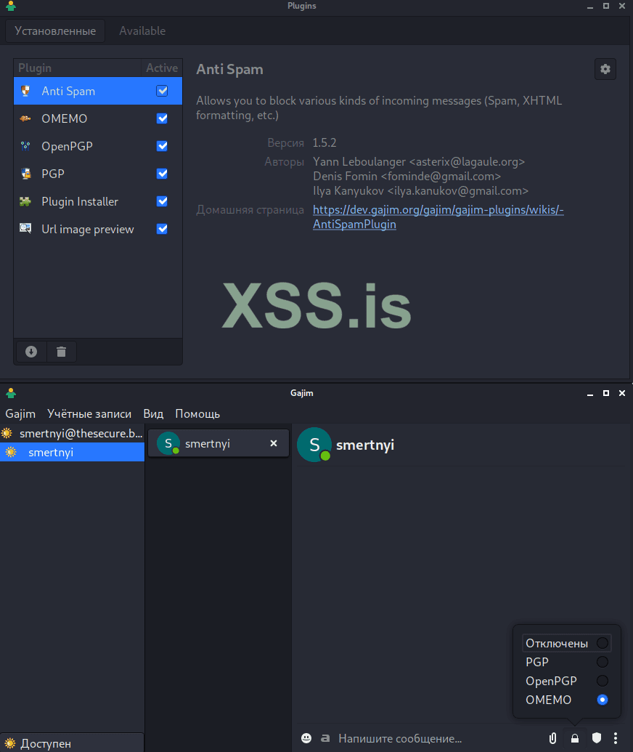Uncheck the Anti Spam active checkbox
This screenshot has width=633, height=752.
pos(161,90)
